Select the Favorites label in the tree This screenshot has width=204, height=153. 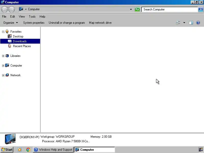tap(16, 32)
